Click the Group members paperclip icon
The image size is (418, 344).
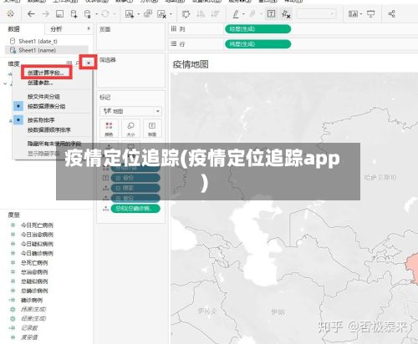tap(253, 13)
